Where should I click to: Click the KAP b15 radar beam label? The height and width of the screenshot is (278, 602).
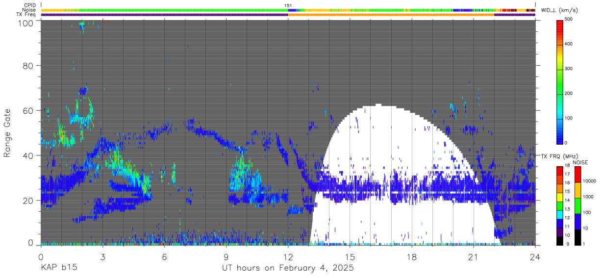point(59,268)
